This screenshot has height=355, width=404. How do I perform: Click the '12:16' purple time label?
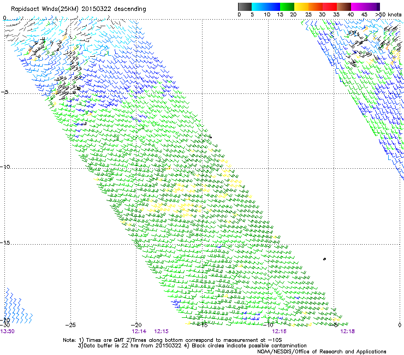tap(280, 332)
